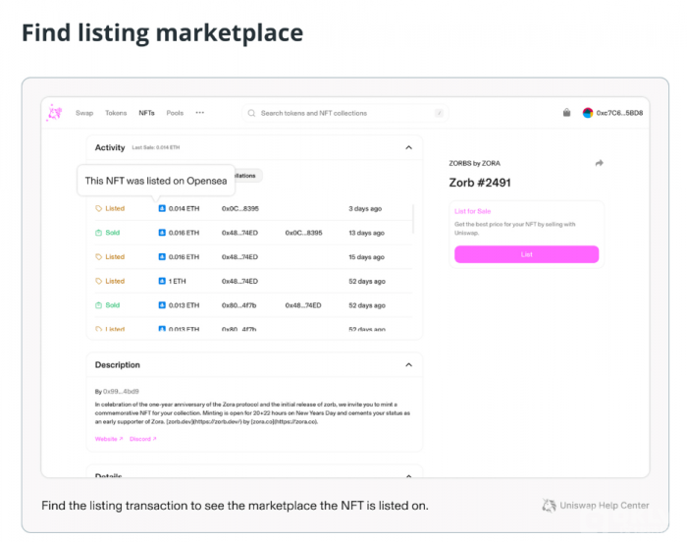Open the Website link
Screen dimensions: 687x542
click(109, 439)
